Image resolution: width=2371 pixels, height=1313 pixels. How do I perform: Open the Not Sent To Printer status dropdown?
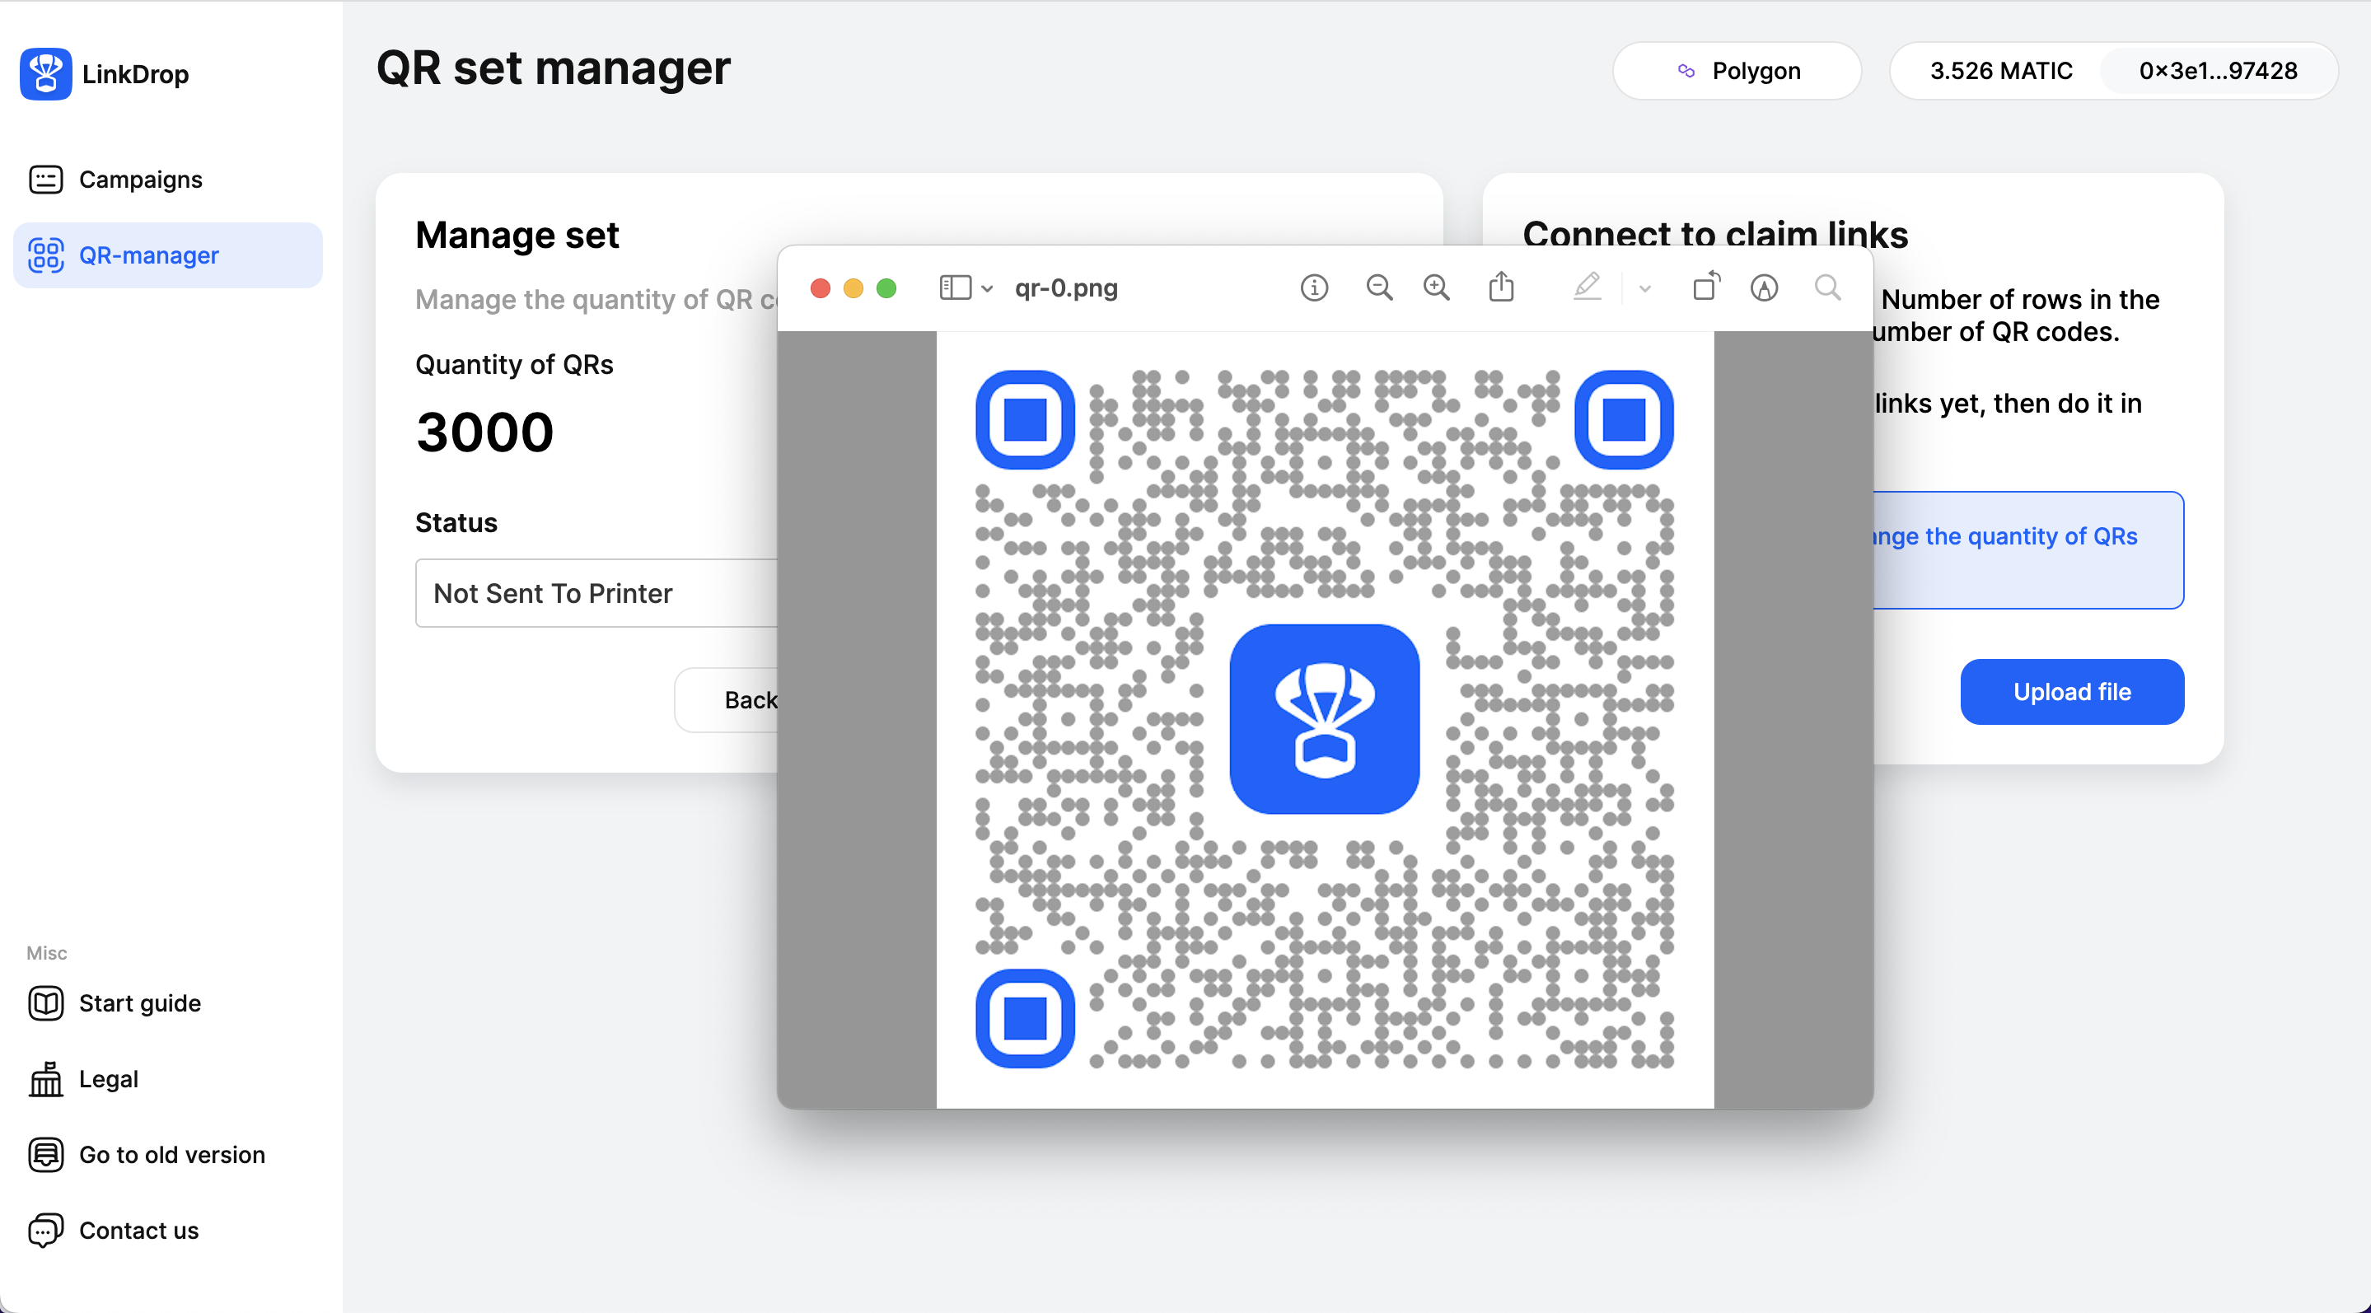point(598,593)
